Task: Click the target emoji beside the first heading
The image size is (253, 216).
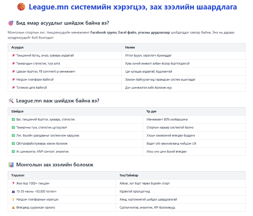Action: [11, 23]
